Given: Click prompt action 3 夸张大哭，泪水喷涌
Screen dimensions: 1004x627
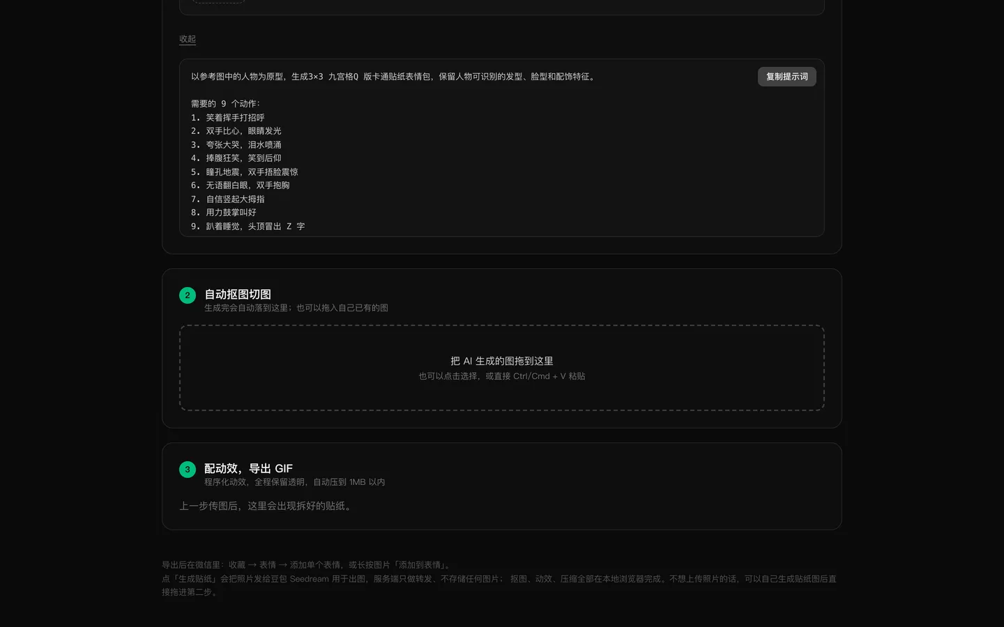Looking at the screenshot, I should 236,145.
